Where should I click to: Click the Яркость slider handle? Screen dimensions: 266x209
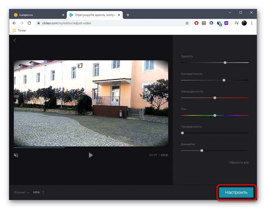pos(225,63)
